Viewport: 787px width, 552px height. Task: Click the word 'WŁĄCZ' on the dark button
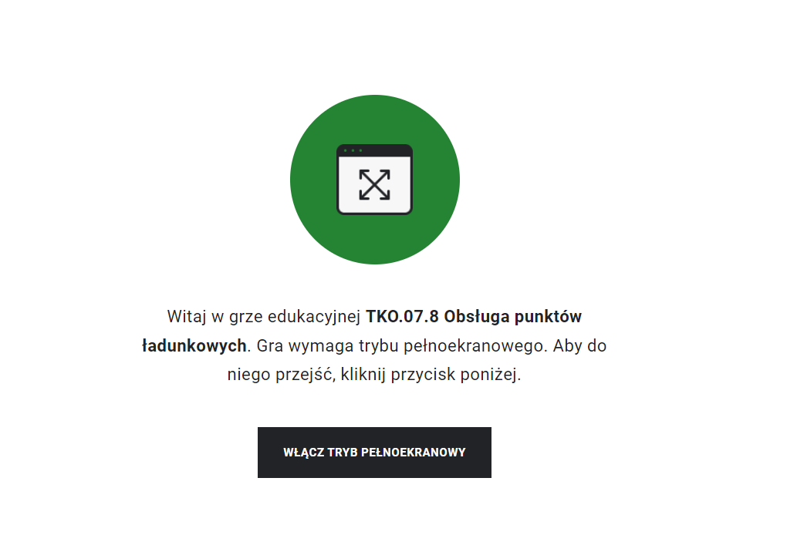click(304, 453)
